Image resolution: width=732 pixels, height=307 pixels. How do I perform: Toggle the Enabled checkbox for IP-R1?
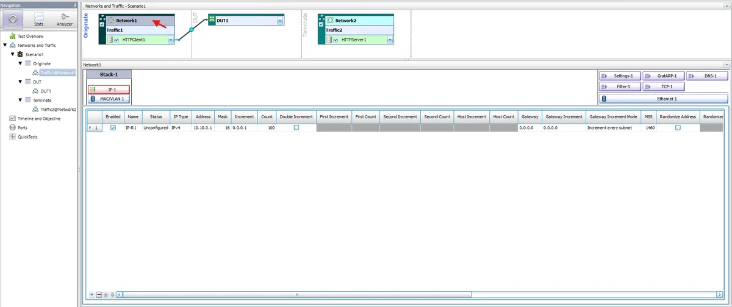113,127
